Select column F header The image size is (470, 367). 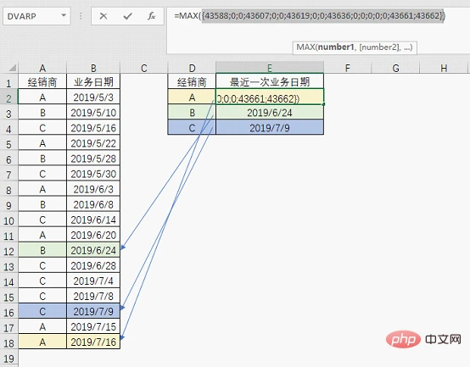coord(348,68)
